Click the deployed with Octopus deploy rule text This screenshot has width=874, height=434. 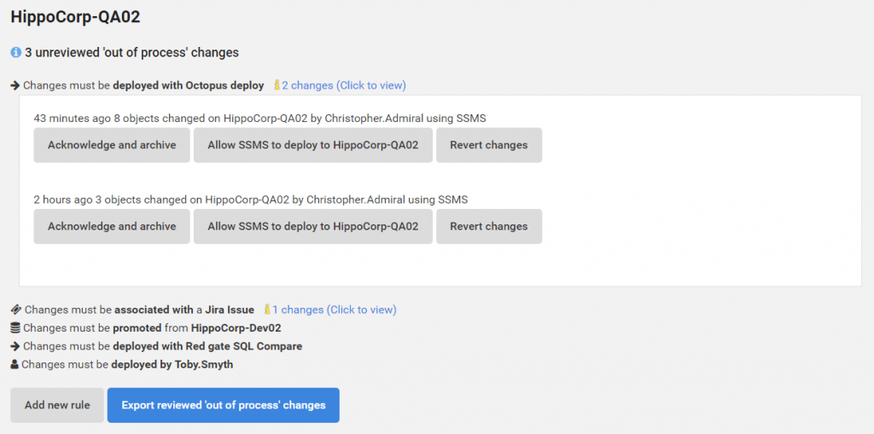[x=143, y=86]
